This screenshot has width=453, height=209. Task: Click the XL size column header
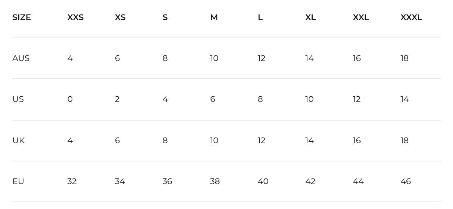(310, 17)
